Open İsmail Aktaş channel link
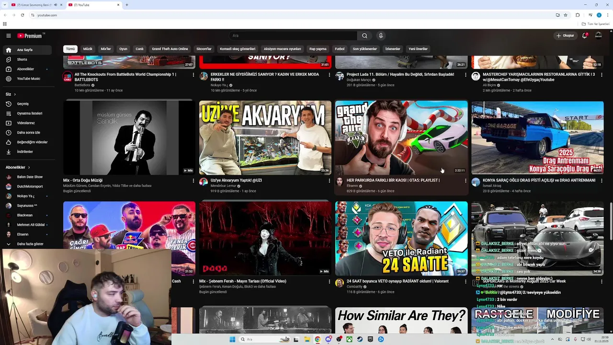The width and height of the screenshot is (613, 345). 492,185
